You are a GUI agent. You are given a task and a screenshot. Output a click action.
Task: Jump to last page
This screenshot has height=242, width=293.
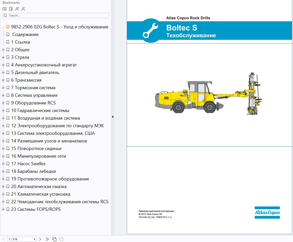click(47, 239)
